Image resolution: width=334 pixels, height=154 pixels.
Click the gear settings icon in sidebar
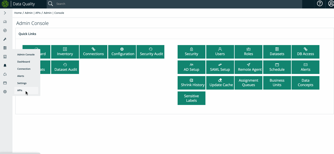click(x=5, y=92)
